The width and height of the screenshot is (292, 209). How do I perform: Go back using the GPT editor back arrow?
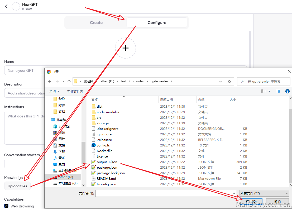pyautogui.click(x=6, y=6)
